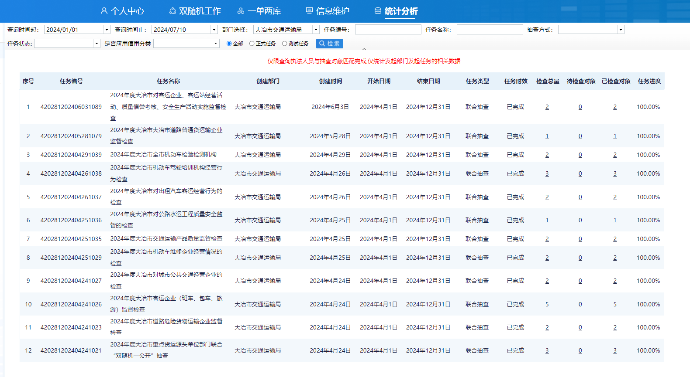Screen dimensions: 690x377
Task: Click task number 420281202404261037
Action: [x=71, y=197]
